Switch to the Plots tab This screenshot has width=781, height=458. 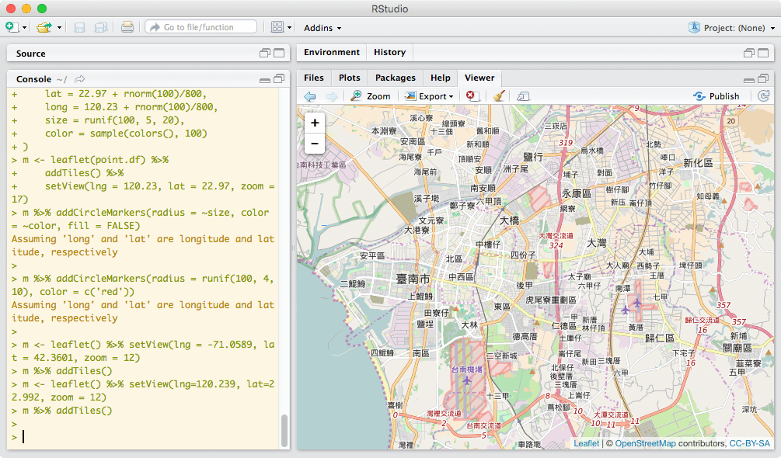tap(350, 78)
